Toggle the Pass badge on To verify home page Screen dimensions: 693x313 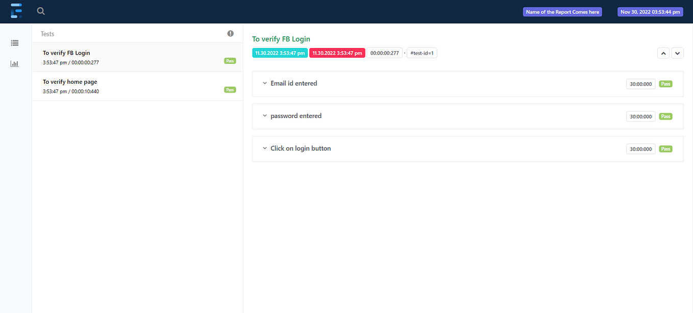pos(230,89)
